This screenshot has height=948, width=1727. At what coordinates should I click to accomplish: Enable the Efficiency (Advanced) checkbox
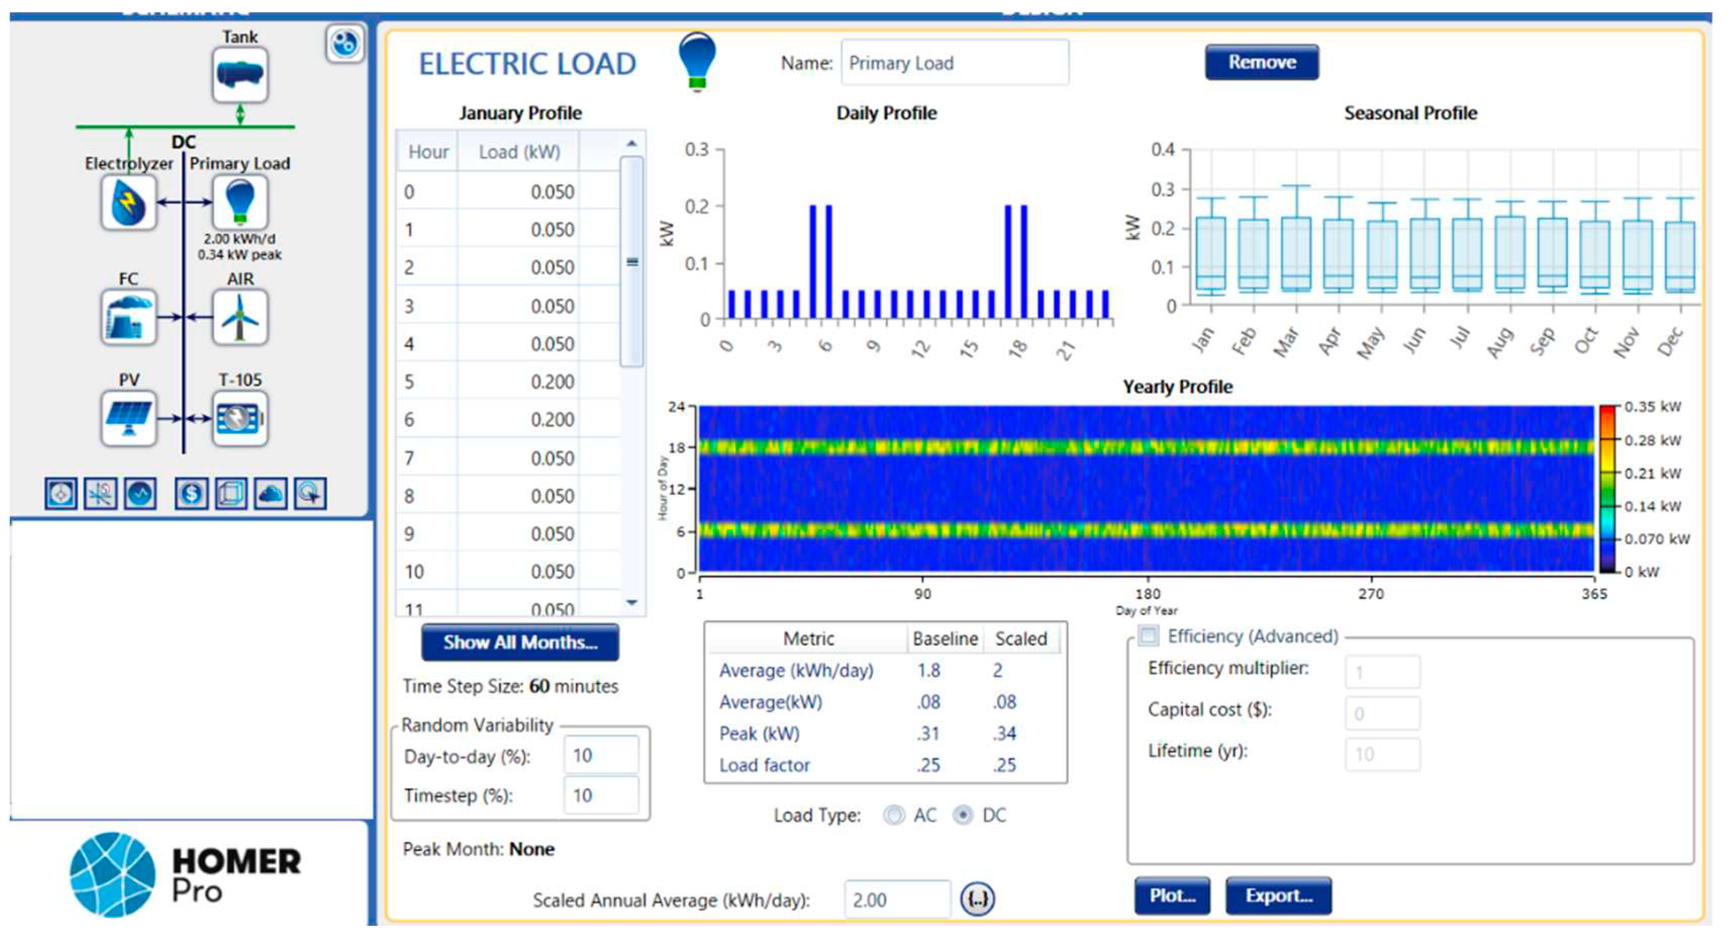pyautogui.click(x=1149, y=635)
